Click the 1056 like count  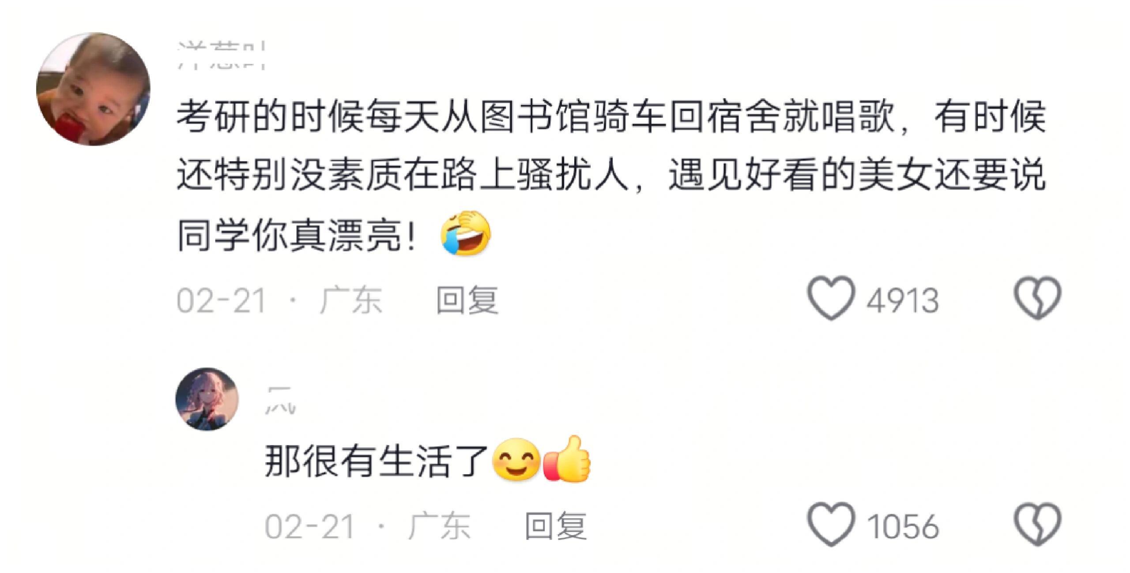pyautogui.click(x=903, y=527)
